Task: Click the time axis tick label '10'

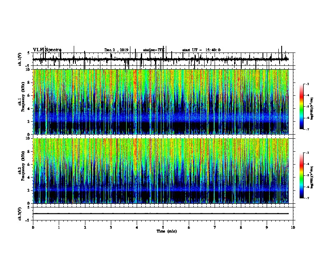Action: coord(293,227)
